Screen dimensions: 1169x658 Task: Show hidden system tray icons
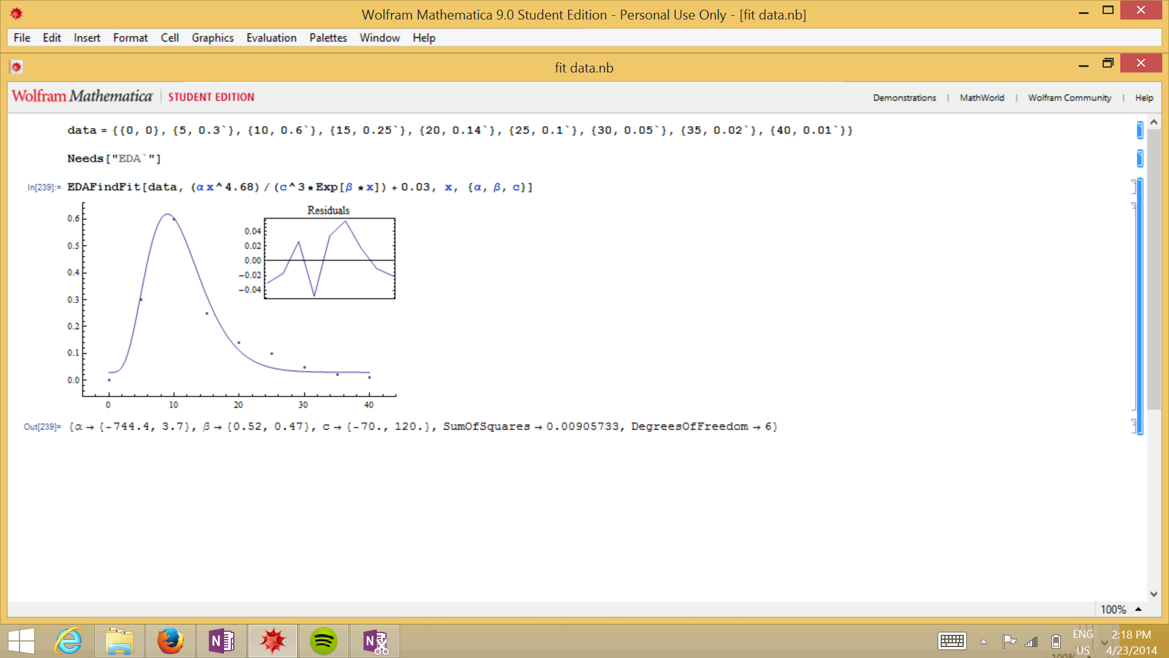click(983, 642)
